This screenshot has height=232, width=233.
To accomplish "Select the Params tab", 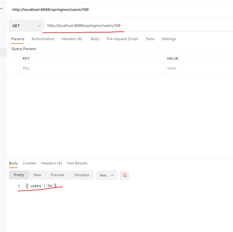I will click(x=18, y=39).
